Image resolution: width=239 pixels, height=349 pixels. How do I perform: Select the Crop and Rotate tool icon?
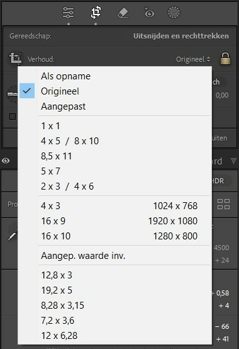click(x=96, y=13)
